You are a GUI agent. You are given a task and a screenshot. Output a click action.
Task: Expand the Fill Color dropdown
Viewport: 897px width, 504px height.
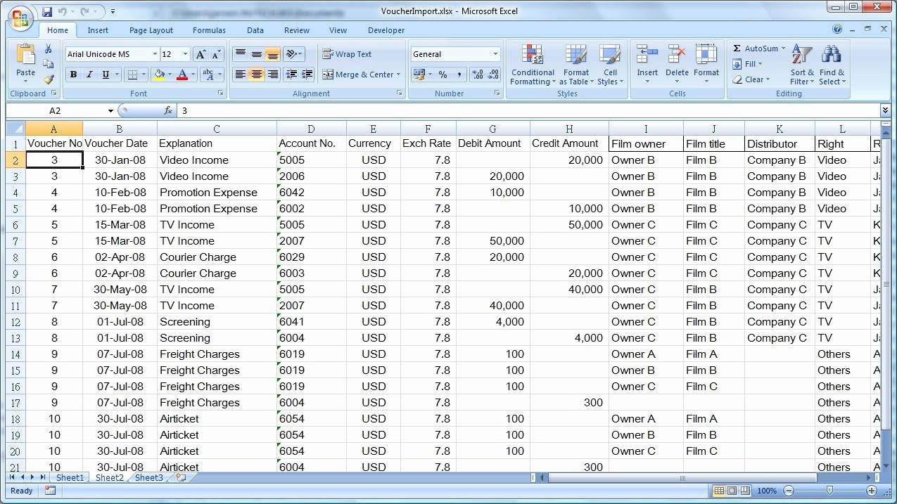pyautogui.click(x=169, y=75)
